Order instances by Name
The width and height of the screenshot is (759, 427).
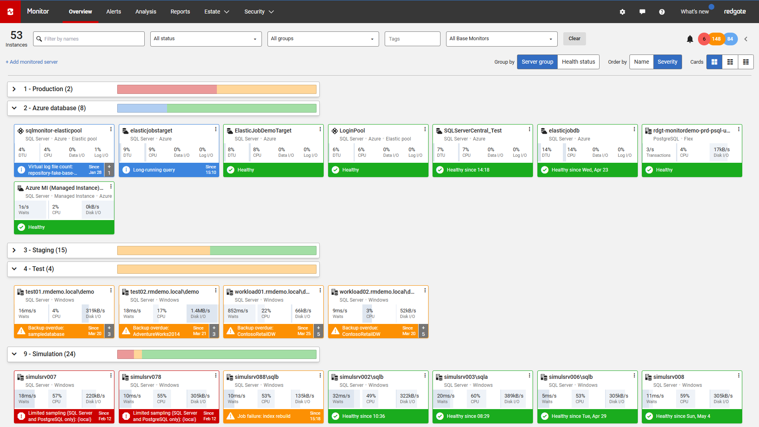pos(641,62)
